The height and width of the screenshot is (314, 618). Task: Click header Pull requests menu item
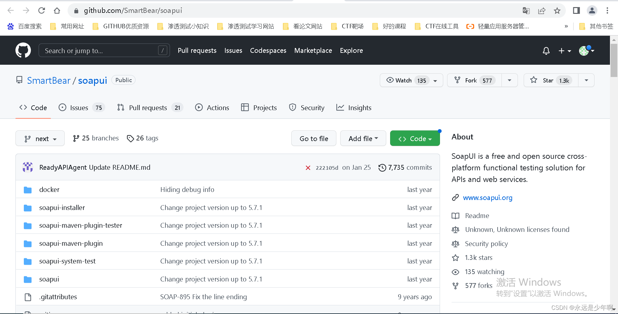pos(197,51)
